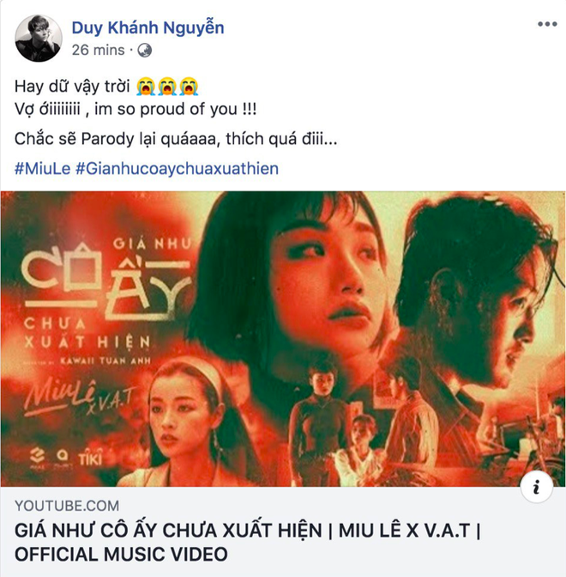Click the third crying emoji in post
This screenshot has width=566, height=577.
189,87
